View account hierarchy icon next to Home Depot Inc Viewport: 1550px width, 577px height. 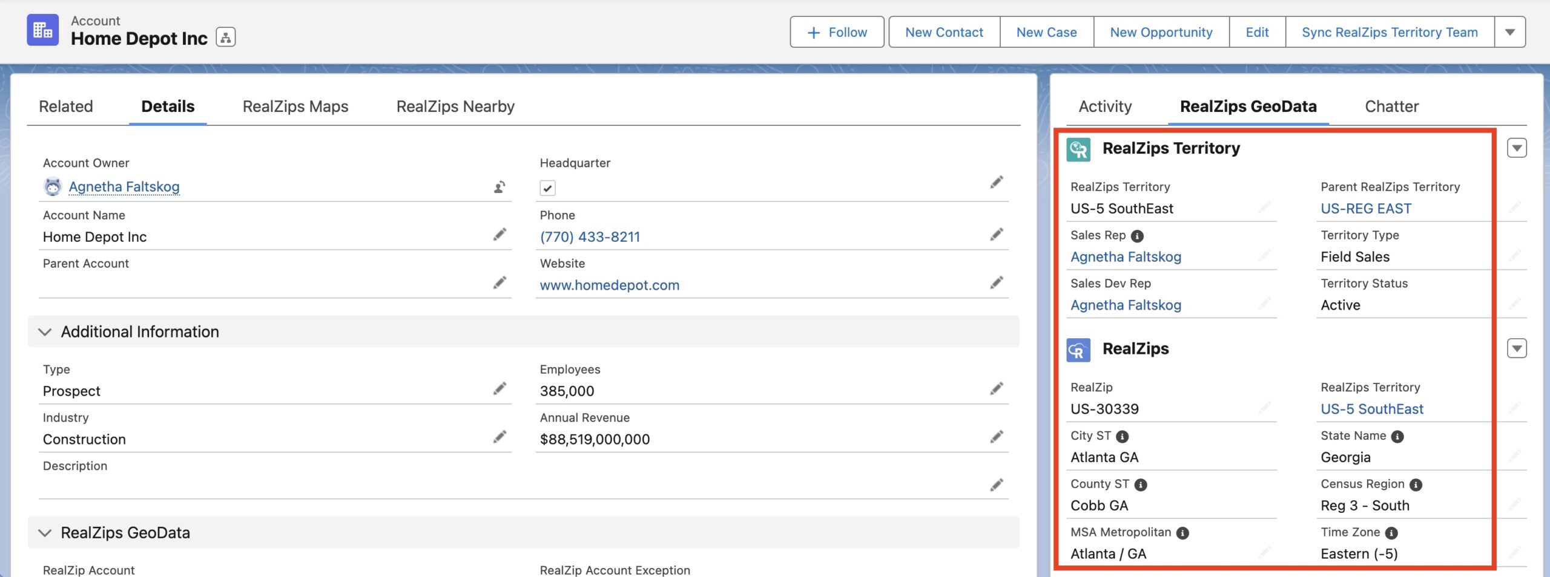pos(226,37)
